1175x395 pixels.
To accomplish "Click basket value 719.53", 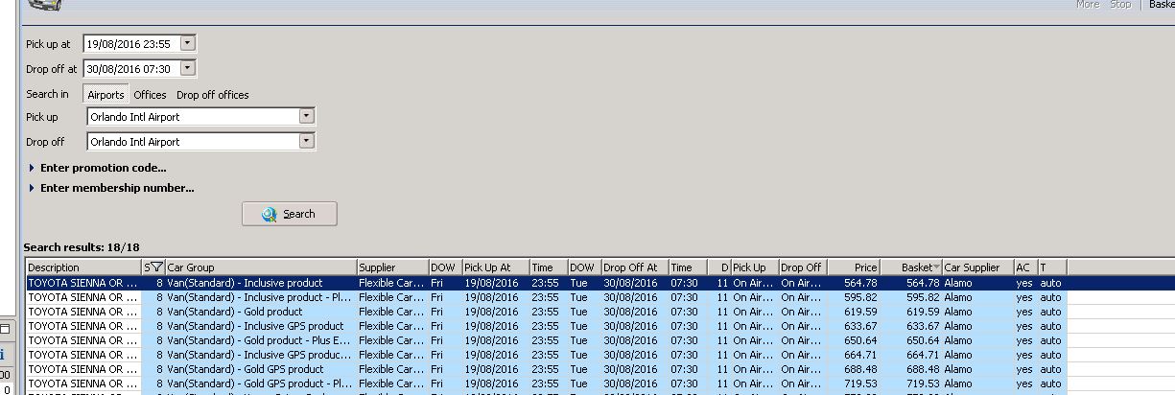I will (922, 383).
